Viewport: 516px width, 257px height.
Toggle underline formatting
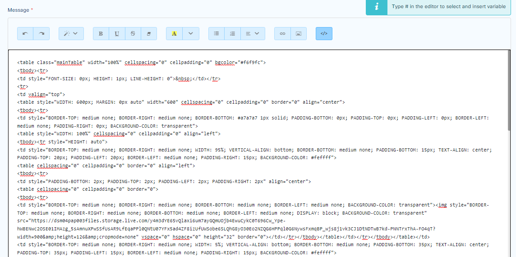[117, 33]
